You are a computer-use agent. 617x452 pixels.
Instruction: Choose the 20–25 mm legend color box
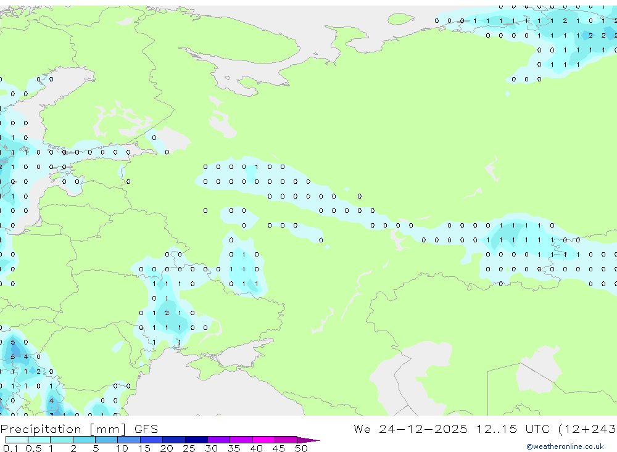pyautogui.click(x=174, y=440)
